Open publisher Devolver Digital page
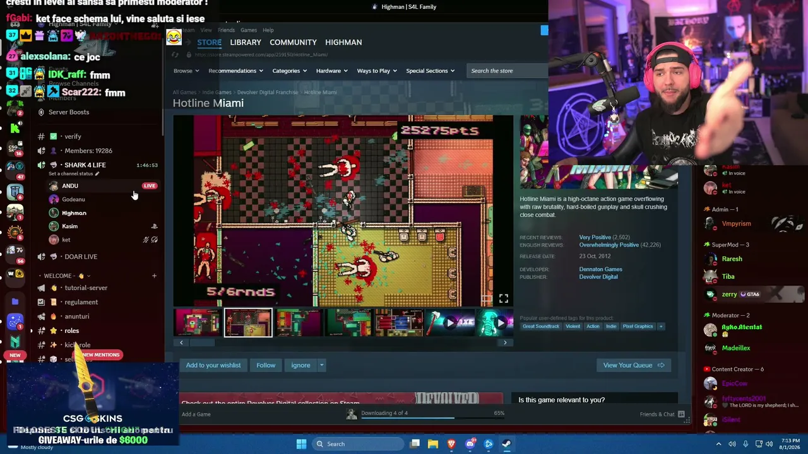 click(598, 277)
